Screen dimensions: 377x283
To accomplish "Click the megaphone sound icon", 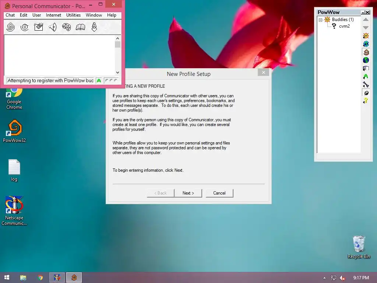I will click(52, 27).
